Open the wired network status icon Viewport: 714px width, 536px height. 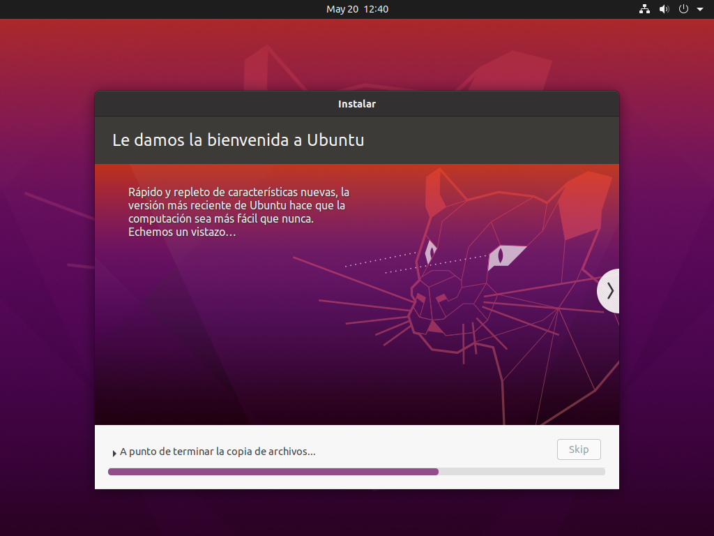pyautogui.click(x=644, y=9)
